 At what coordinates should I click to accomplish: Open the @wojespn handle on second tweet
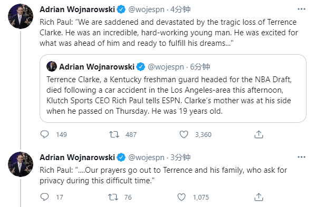point(146,157)
